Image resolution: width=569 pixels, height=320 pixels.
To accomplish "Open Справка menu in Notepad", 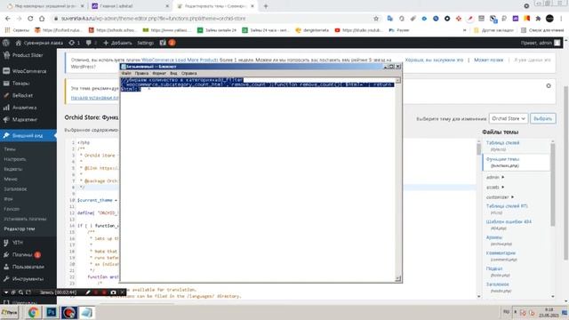I will (x=189, y=73).
